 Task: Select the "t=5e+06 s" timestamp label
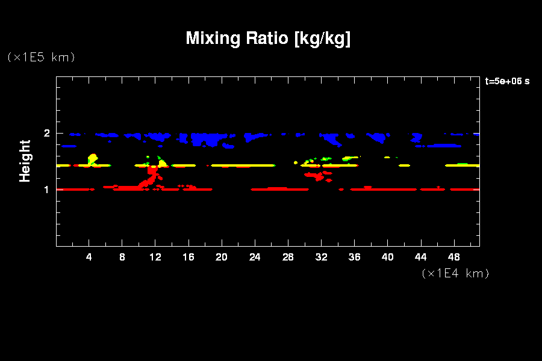507,81
